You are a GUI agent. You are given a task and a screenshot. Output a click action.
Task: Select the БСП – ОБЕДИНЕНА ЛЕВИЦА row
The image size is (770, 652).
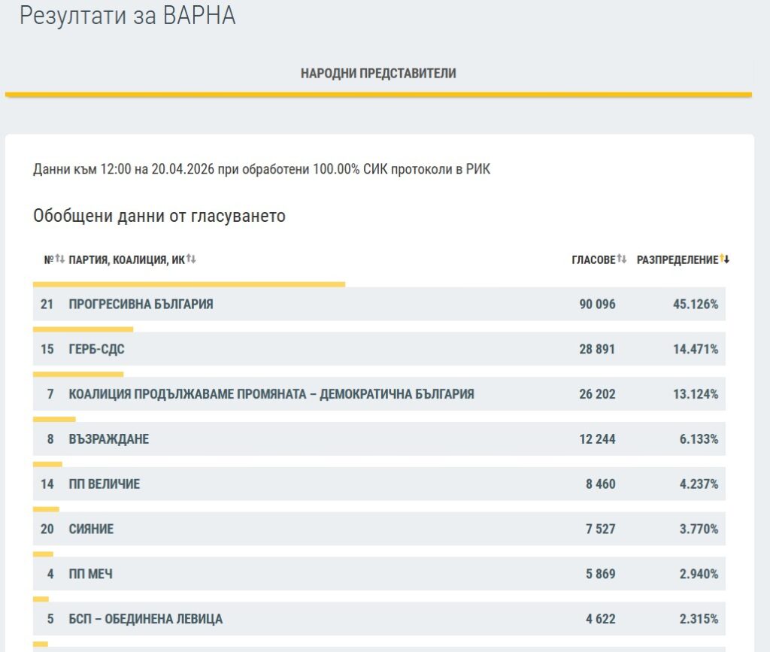click(x=145, y=620)
